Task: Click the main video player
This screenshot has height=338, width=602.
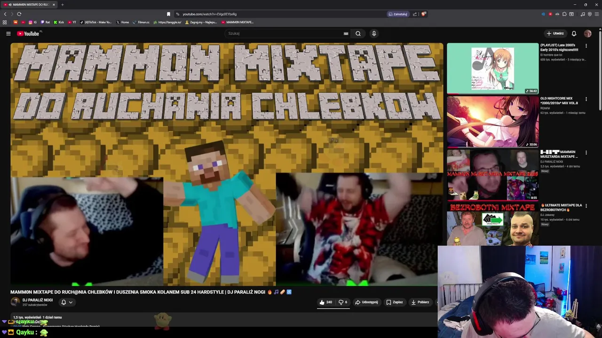Action: pyautogui.click(x=227, y=164)
